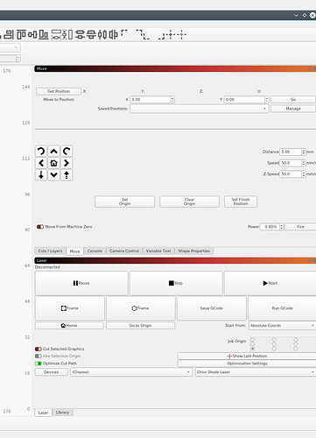Image resolution: width=316 pixels, height=438 pixels.
Task: Jog the laser left with the left chevron
Action: pos(41,163)
